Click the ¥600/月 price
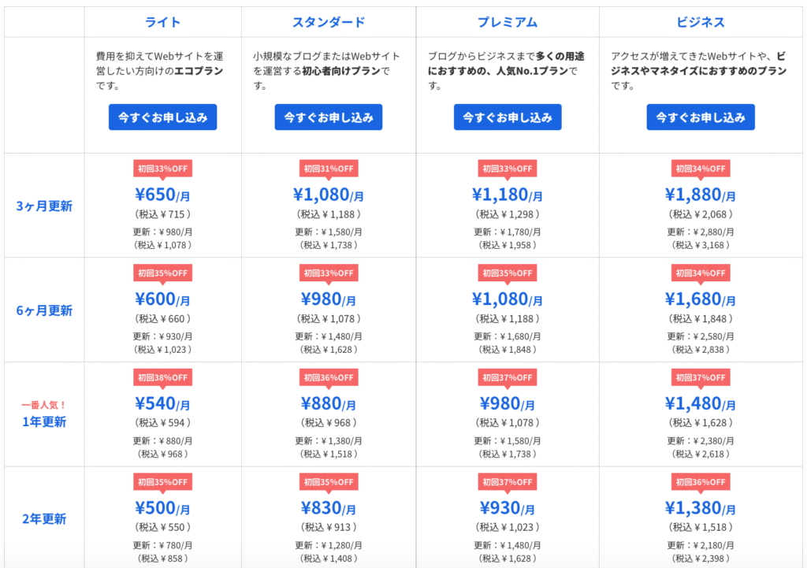This screenshot has width=807, height=568. click(162, 299)
